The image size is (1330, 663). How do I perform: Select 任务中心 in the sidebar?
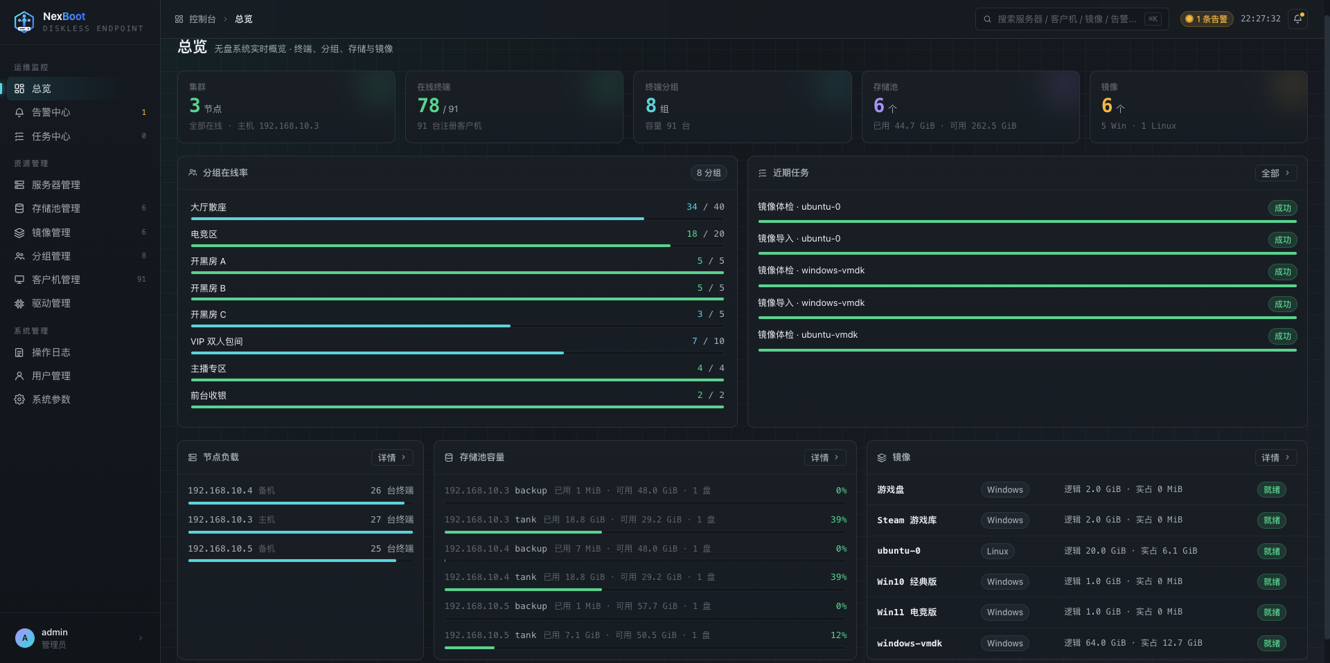click(80, 136)
